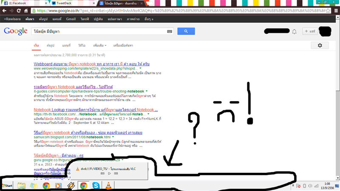Expand the เพิ่มเติม (More) dropdown

[100, 45]
